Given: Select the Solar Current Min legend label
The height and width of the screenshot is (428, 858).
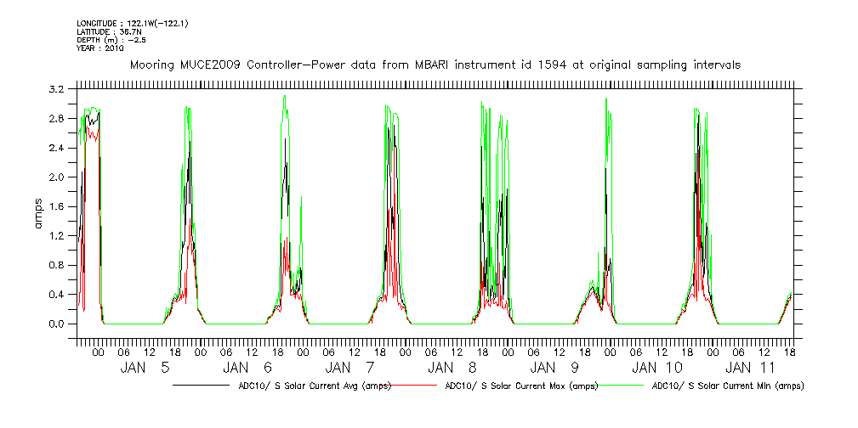Looking at the screenshot, I should (x=727, y=386).
